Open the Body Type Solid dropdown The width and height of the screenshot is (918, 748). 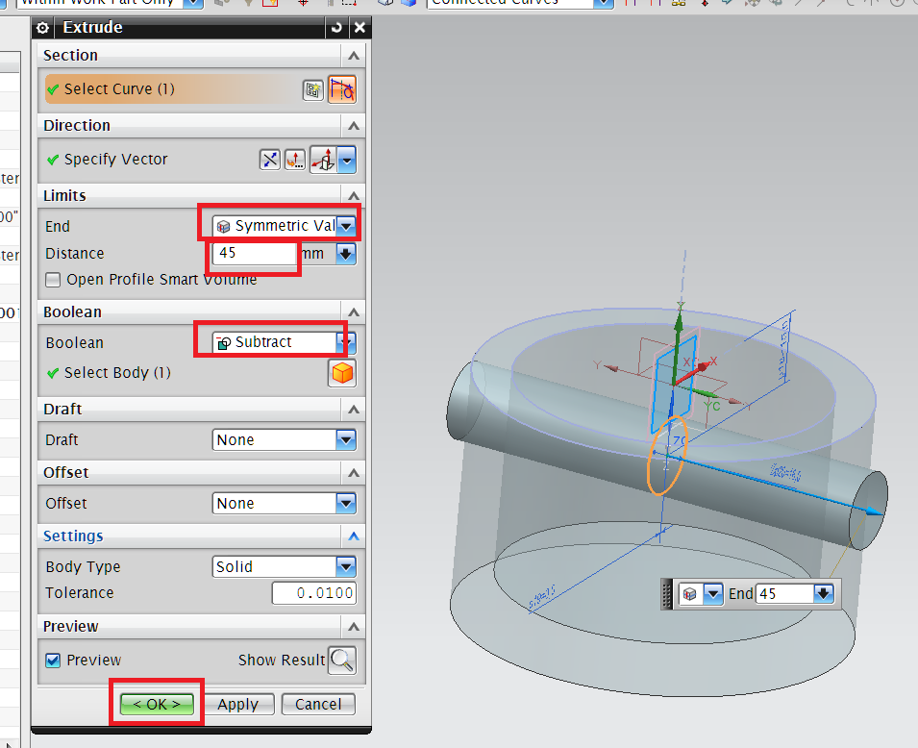coord(348,566)
